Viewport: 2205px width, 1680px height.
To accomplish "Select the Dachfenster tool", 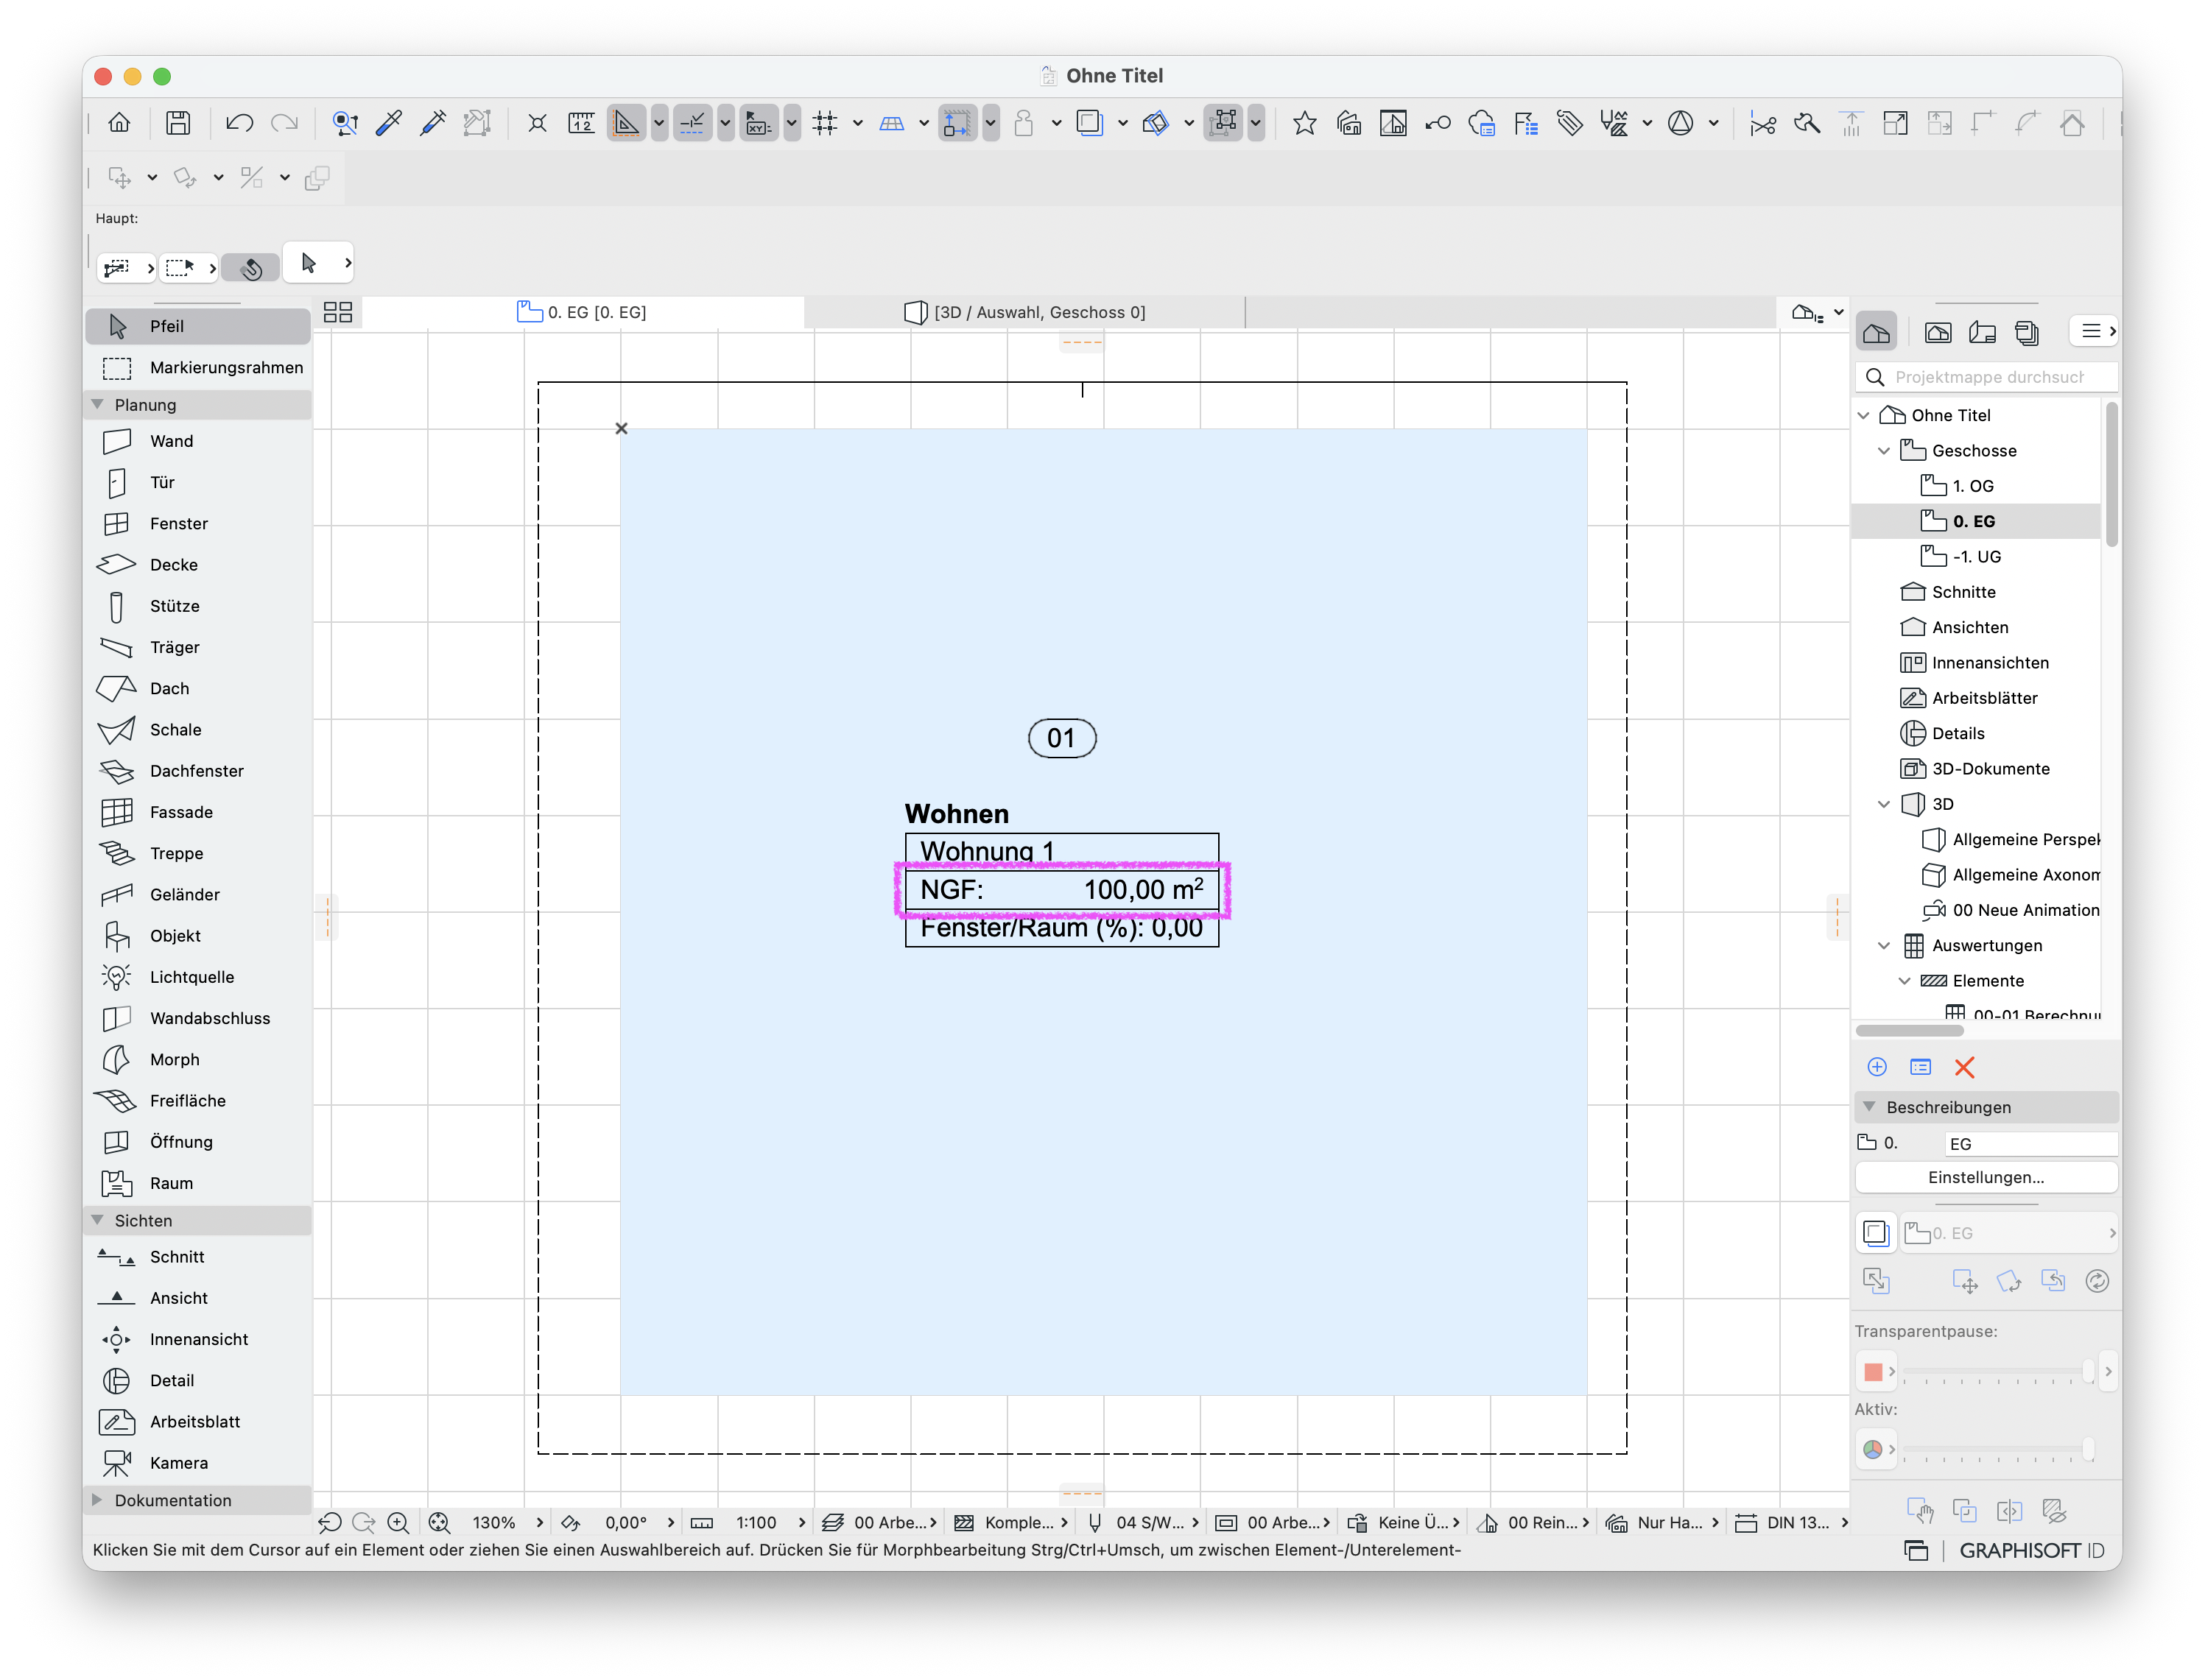I will click(x=198, y=771).
